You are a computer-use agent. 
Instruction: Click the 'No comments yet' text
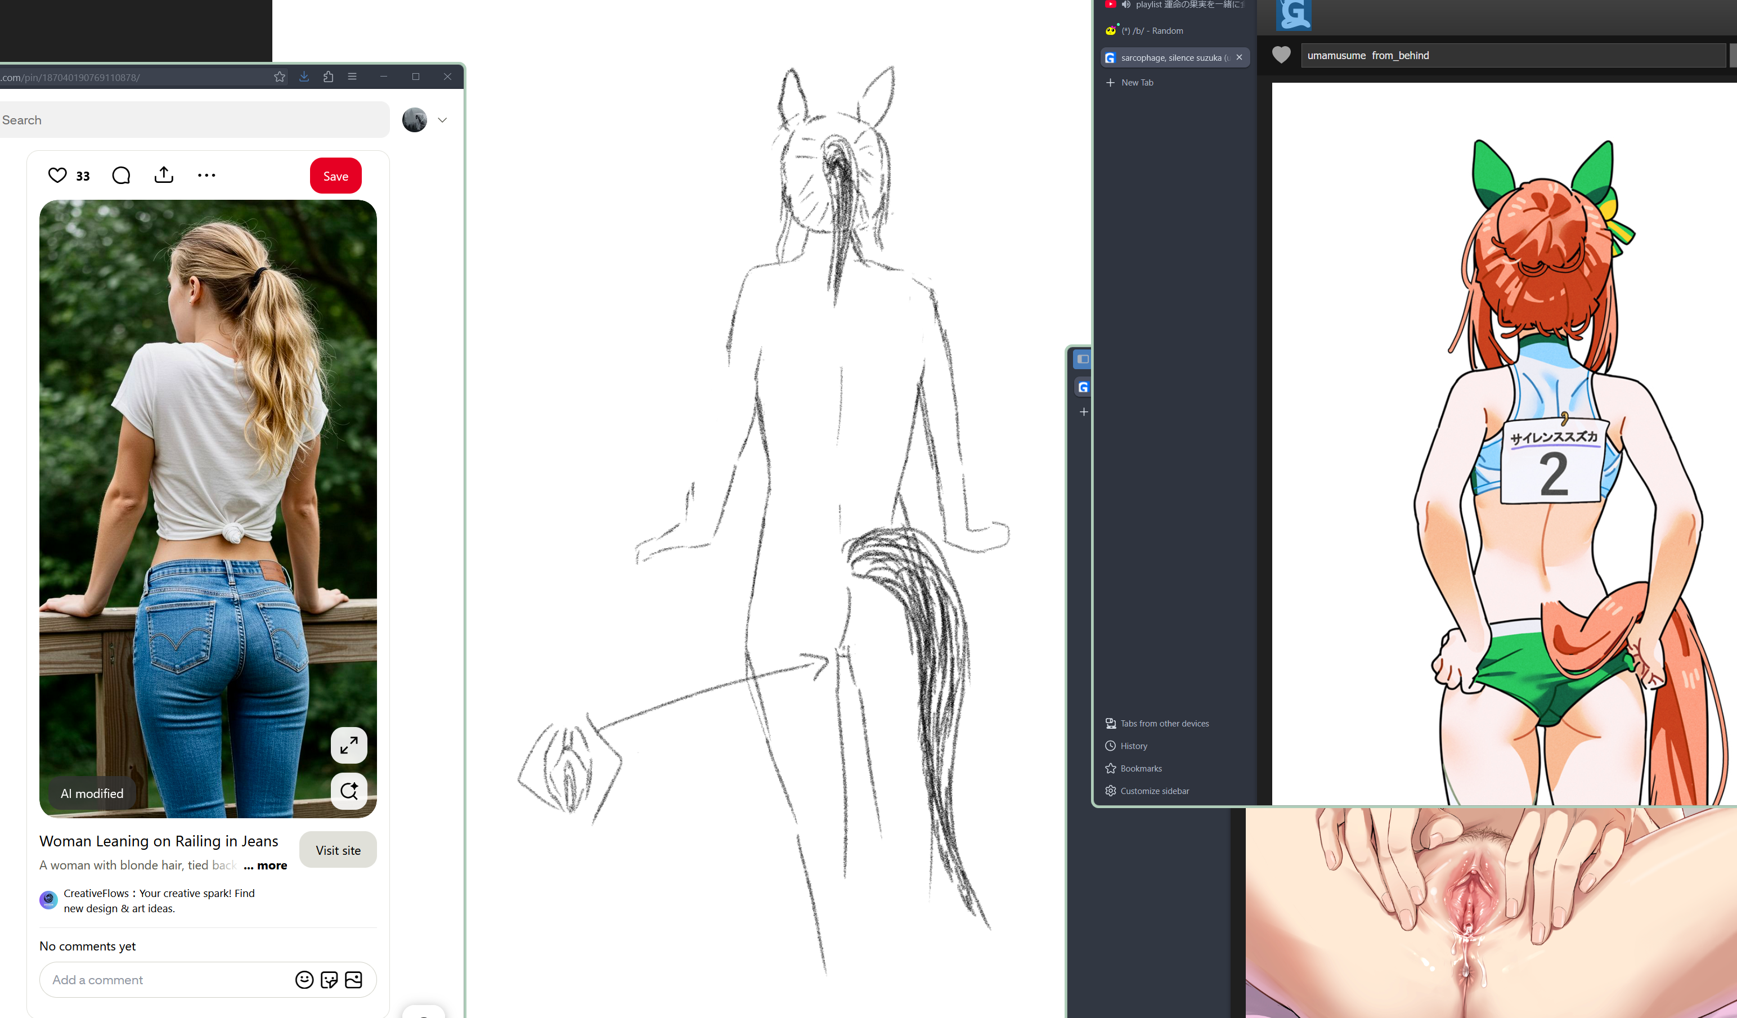(88, 947)
